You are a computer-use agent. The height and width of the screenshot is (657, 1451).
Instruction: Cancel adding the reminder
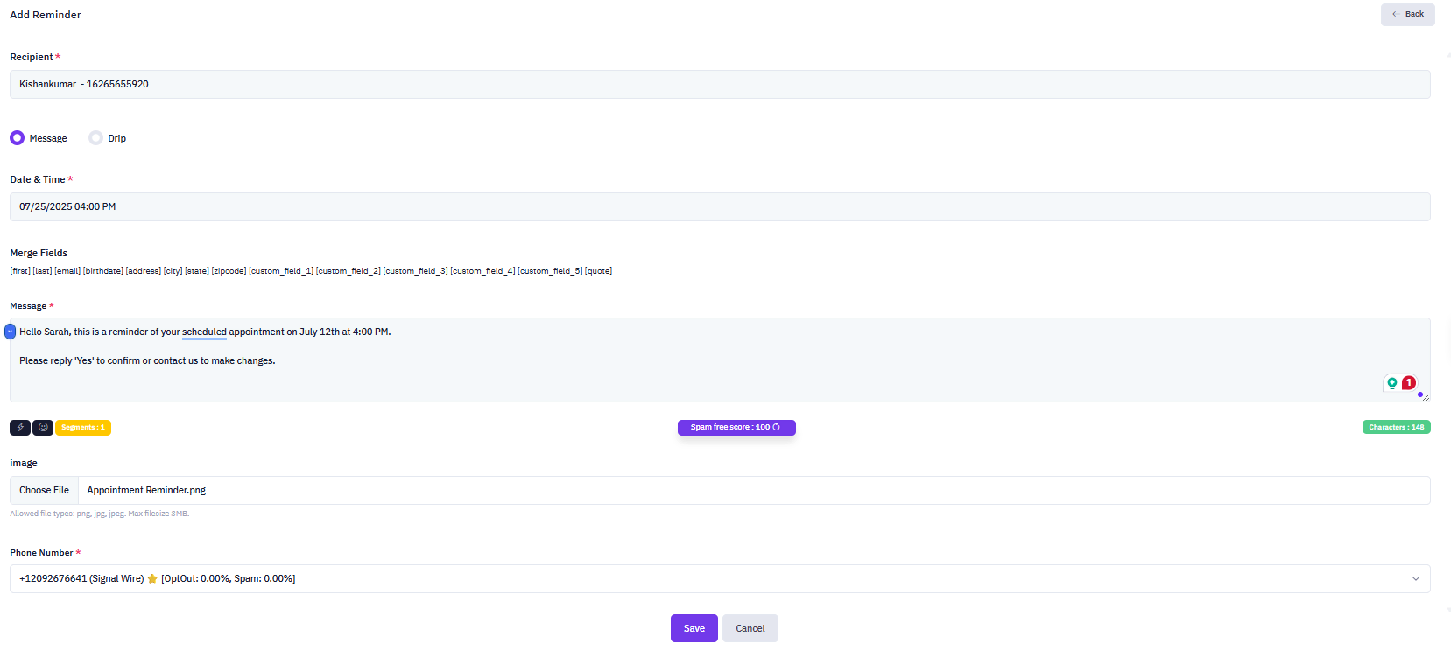tap(750, 628)
